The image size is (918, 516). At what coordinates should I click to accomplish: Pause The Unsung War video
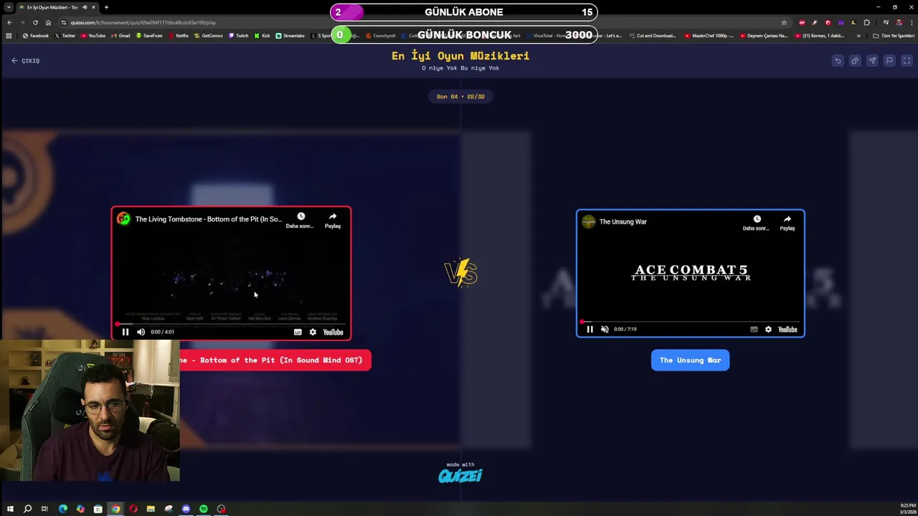point(590,329)
